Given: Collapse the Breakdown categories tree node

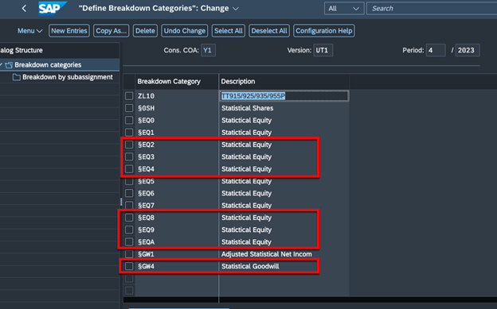Looking at the screenshot, I should 2,65.
